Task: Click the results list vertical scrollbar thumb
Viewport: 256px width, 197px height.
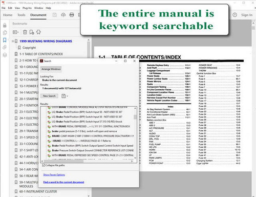Action: click(x=135, y=117)
